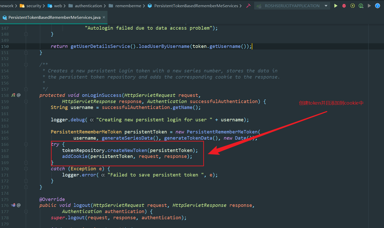Click getUserDetailsService() on line 150
The width and height of the screenshot is (384, 228).
pos(103,46)
